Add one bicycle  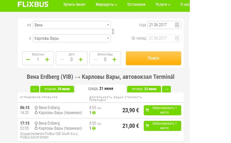tap(114, 59)
